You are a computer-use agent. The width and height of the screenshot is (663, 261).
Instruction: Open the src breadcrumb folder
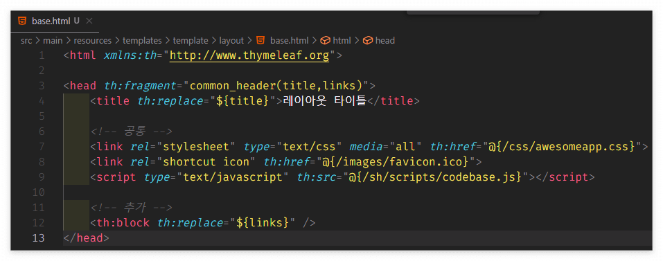pos(26,41)
